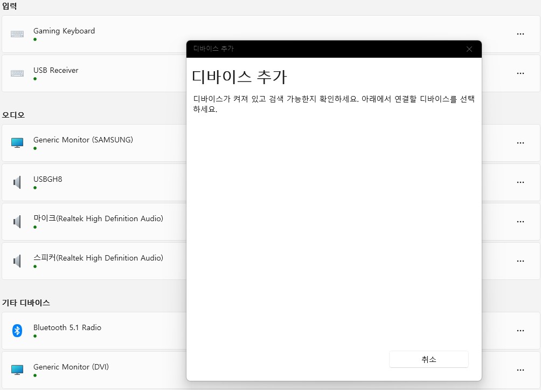The width and height of the screenshot is (541, 390).
Task: Select the Gaming Keyboard device name
Action: [x=64, y=31]
